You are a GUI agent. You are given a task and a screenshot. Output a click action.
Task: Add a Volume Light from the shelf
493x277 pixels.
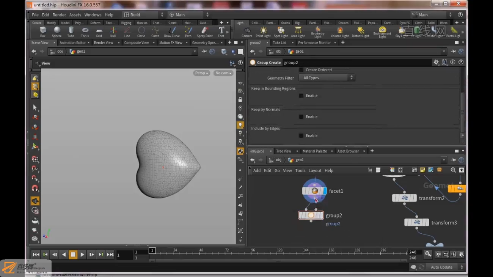coord(340,32)
